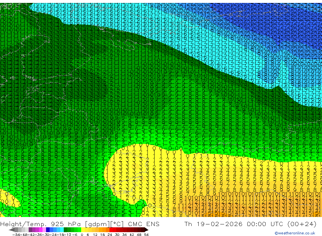The image size is (322, 236).
Task: Select the '19-02-2026' date text
Action: [x=220, y=224]
